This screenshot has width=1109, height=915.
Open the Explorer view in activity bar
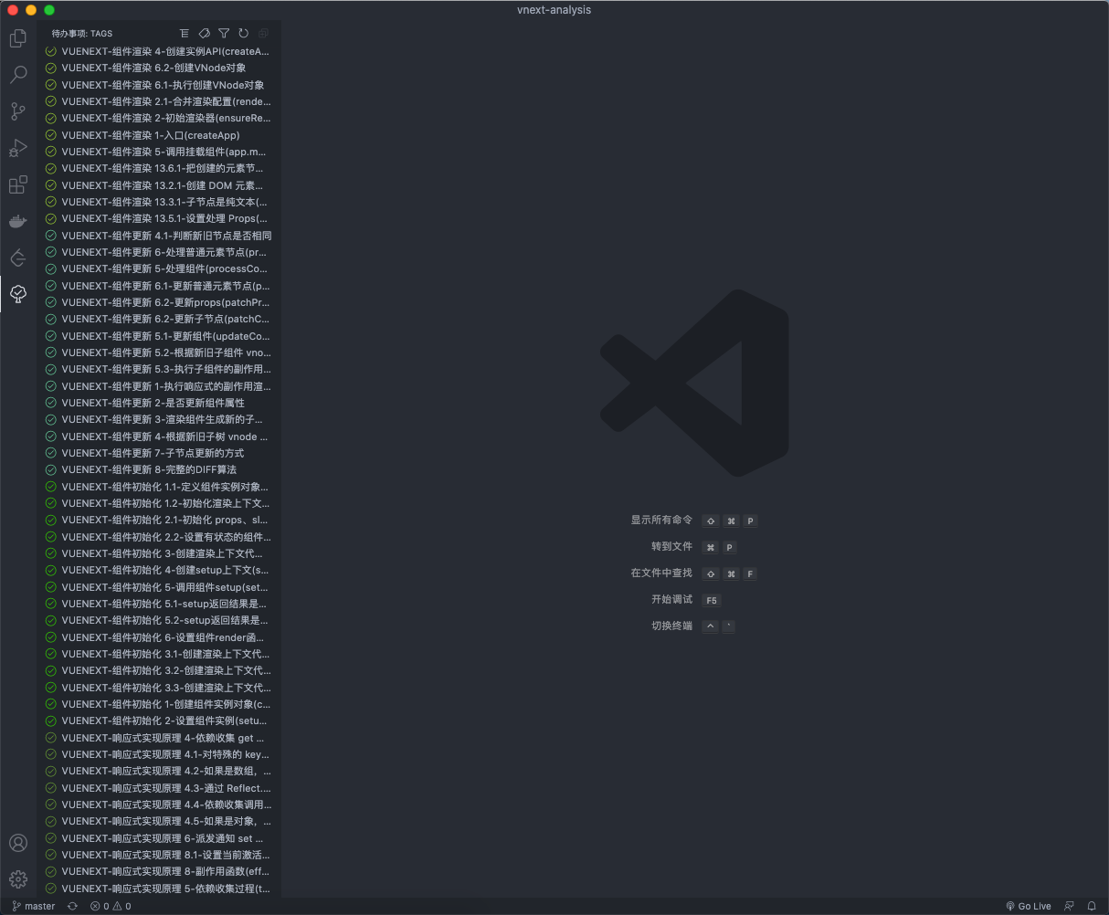[18, 38]
